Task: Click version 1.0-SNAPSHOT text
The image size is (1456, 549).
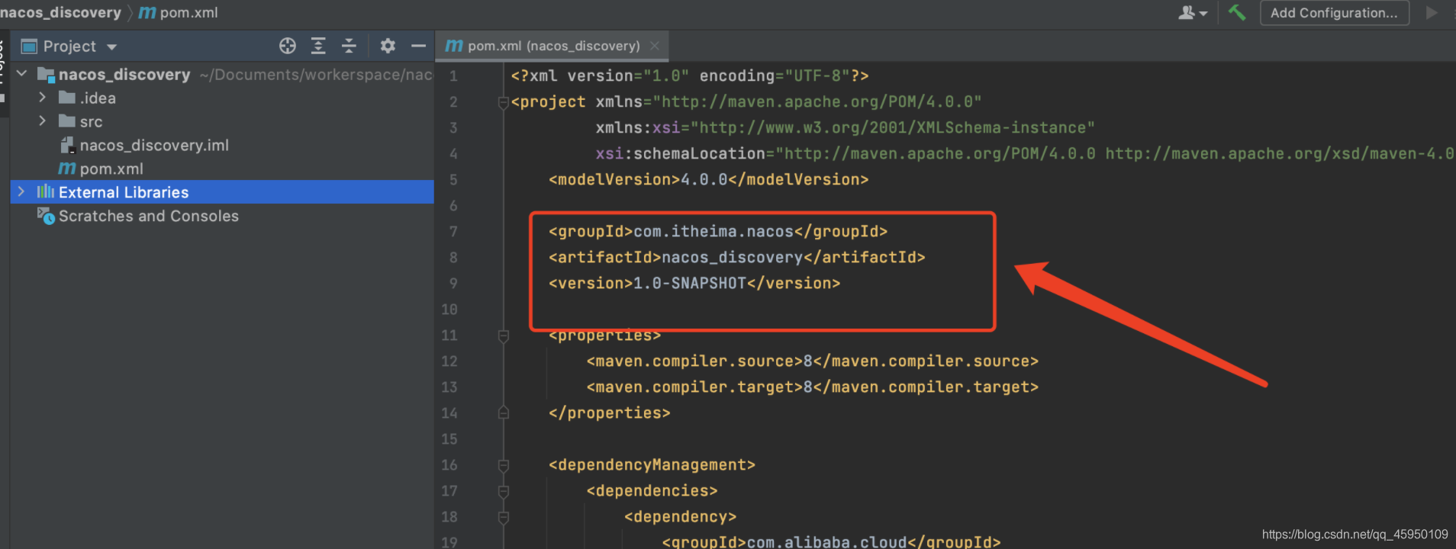Action: (x=694, y=284)
